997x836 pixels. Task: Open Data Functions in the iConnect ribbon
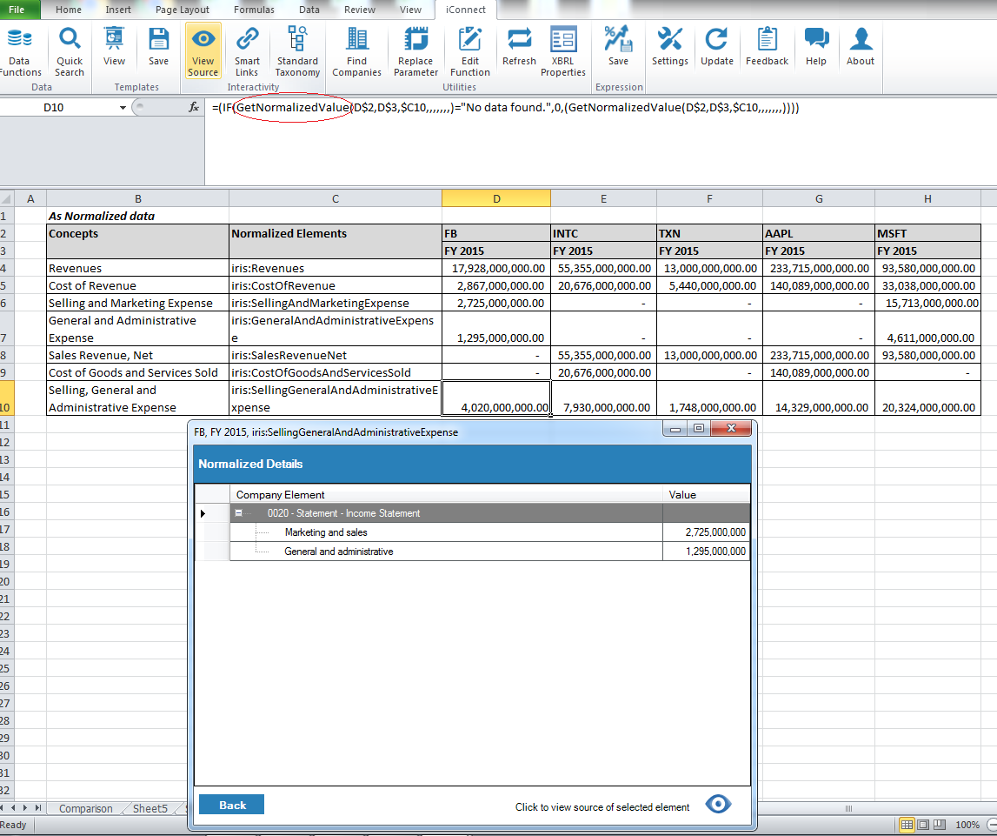pyautogui.click(x=20, y=52)
